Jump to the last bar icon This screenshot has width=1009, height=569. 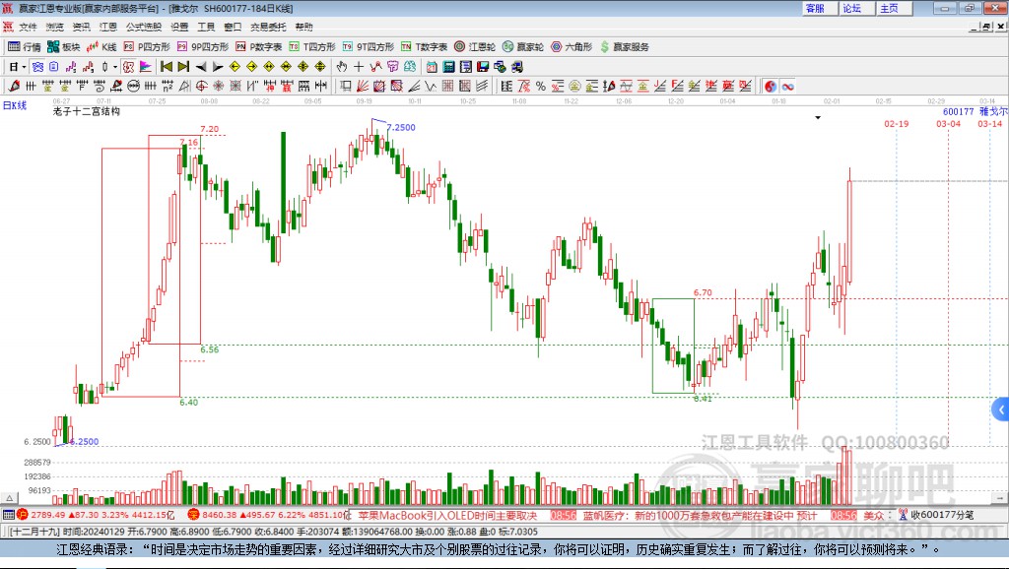(183, 67)
